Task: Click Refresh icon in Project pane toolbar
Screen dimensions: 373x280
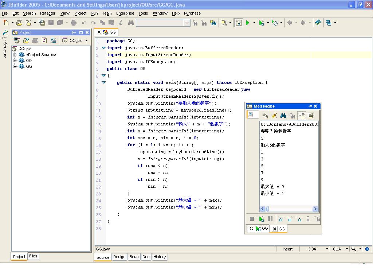Action: [x=44, y=40]
